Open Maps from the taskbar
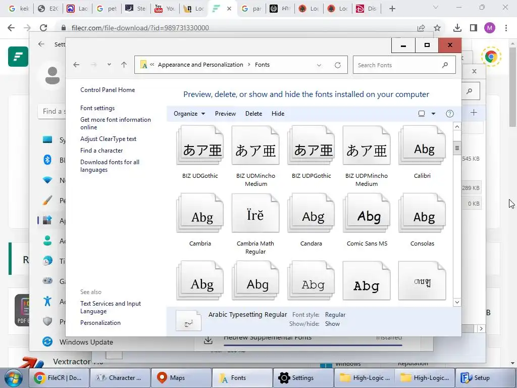517x388 pixels. [181, 378]
